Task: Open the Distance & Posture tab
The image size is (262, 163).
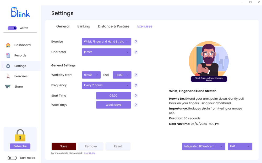Action: pos(114,26)
